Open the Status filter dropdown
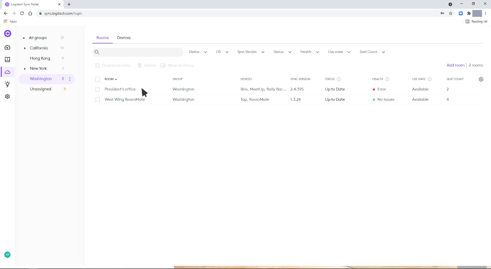The width and height of the screenshot is (491, 269). point(282,52)
